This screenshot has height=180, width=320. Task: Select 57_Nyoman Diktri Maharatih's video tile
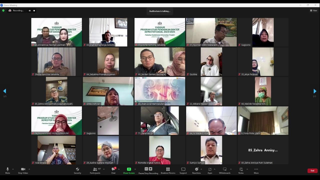(211, 32)
